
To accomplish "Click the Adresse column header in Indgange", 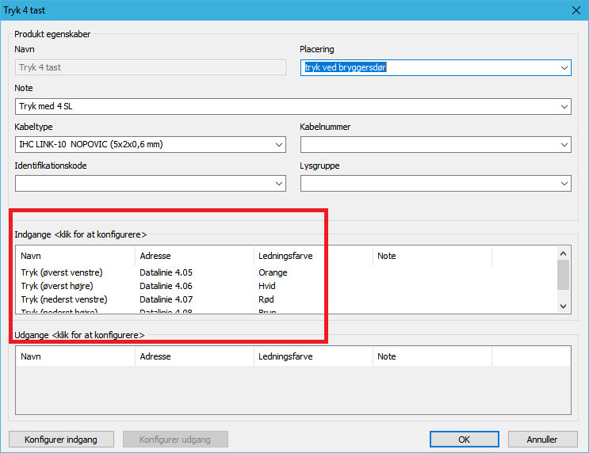I will (x=155, y=256).
